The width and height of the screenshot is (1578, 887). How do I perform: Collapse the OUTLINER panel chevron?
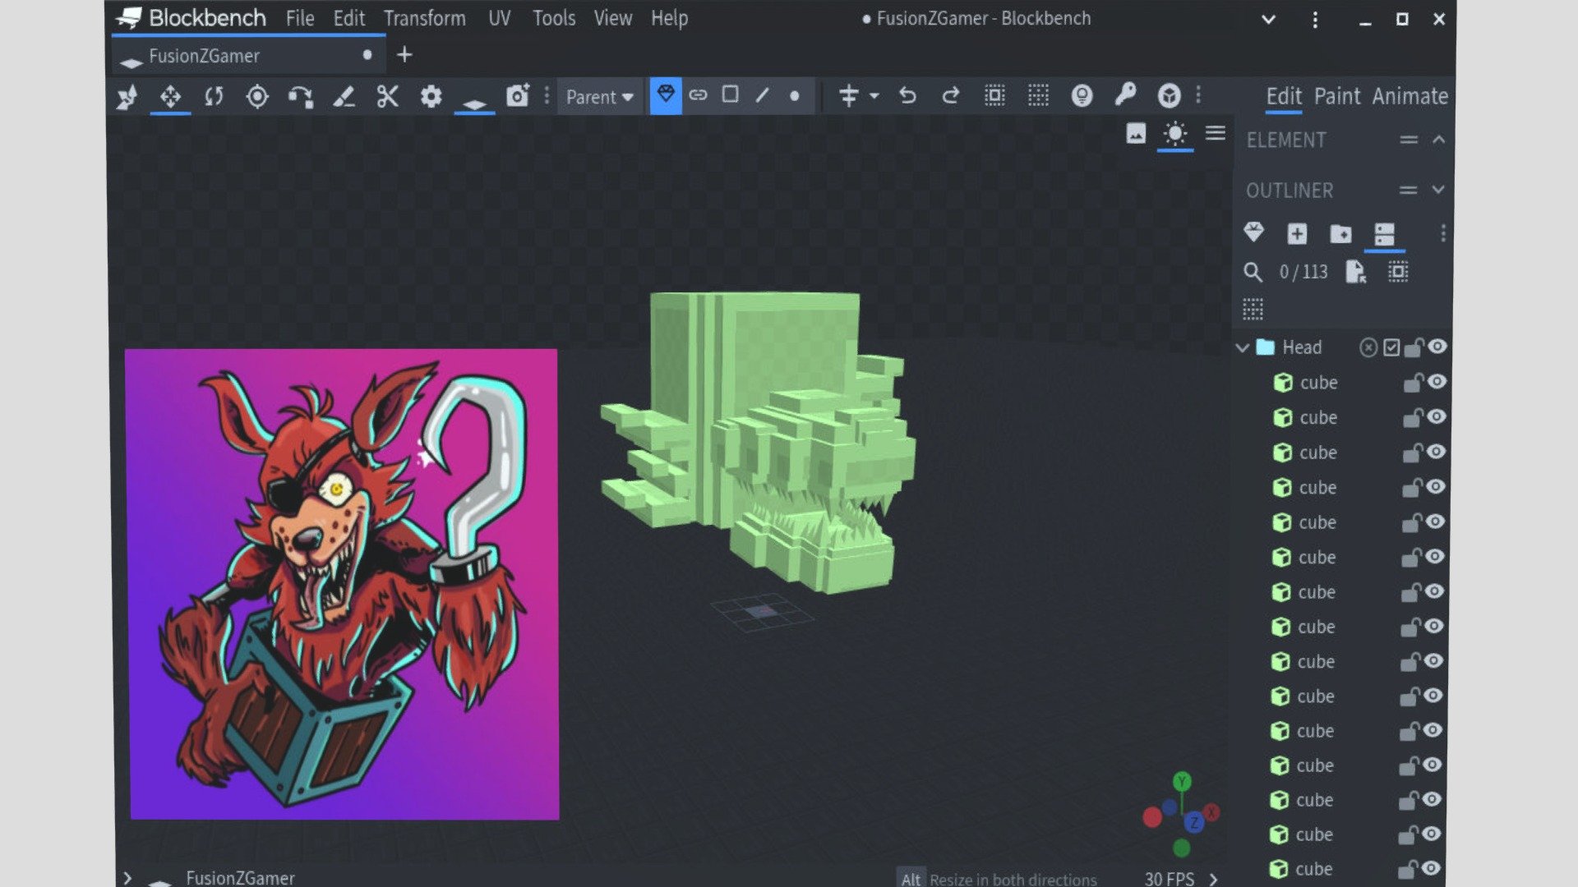[x=1438, y=190]
